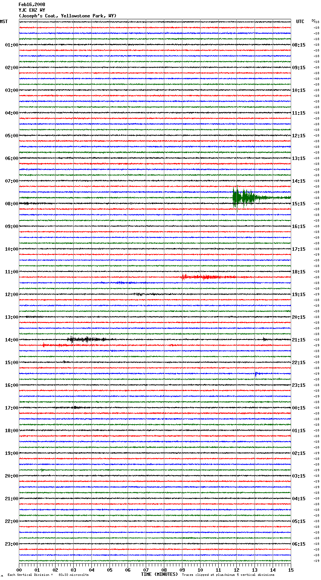Click the minute axis tick label 08
The width and height of the screenshot is (321, 580).
tap(164, 570)
